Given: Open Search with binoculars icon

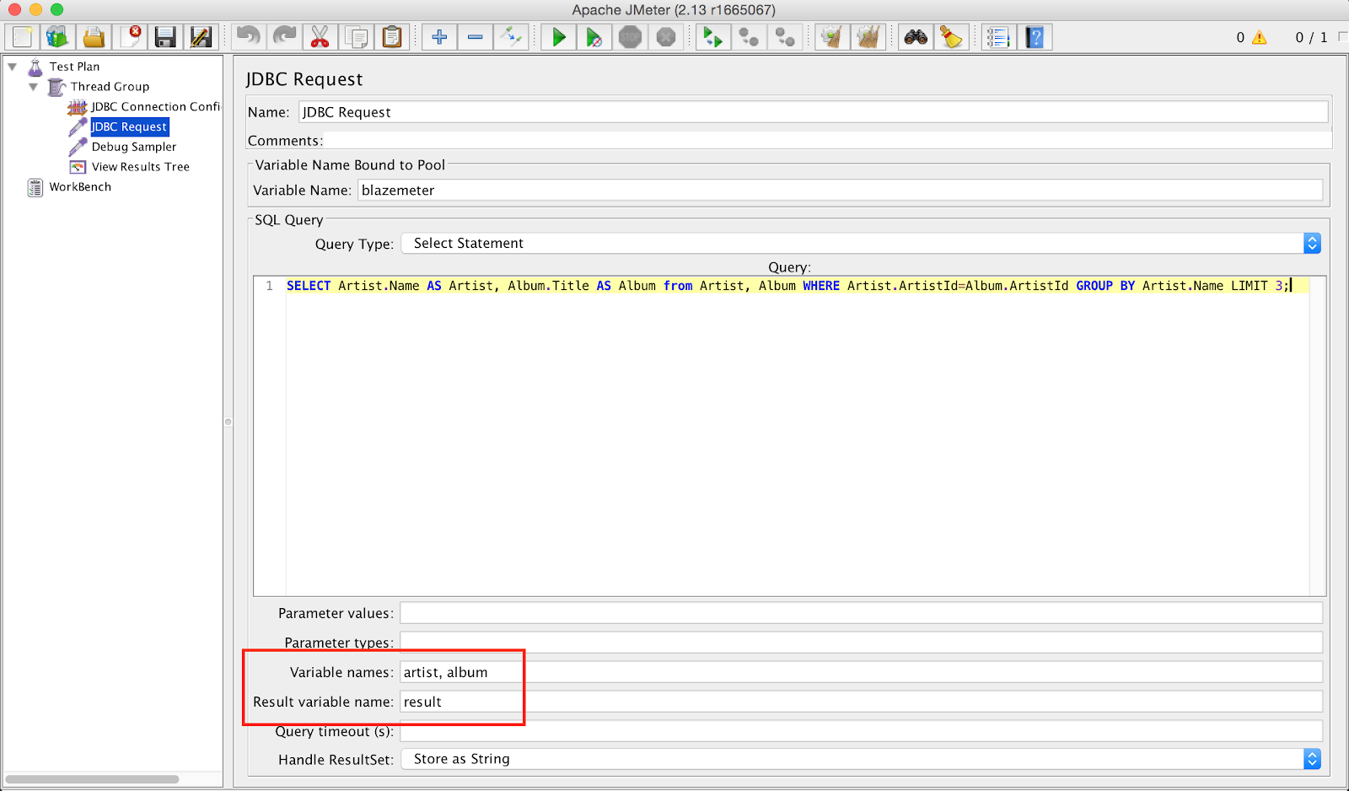Looking at the screenshot, I should (x=916, y=37).
